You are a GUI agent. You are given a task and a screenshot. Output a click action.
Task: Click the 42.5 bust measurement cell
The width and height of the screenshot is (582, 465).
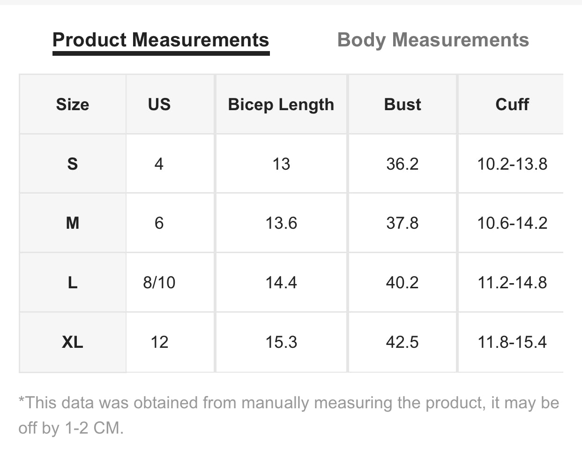[x=403, y=342]
